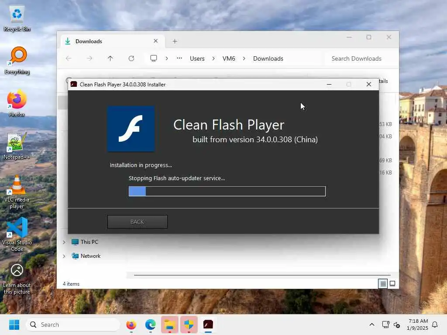Click the Search Downloads field
The image size is (447, 335).
[x=360, y=58]
